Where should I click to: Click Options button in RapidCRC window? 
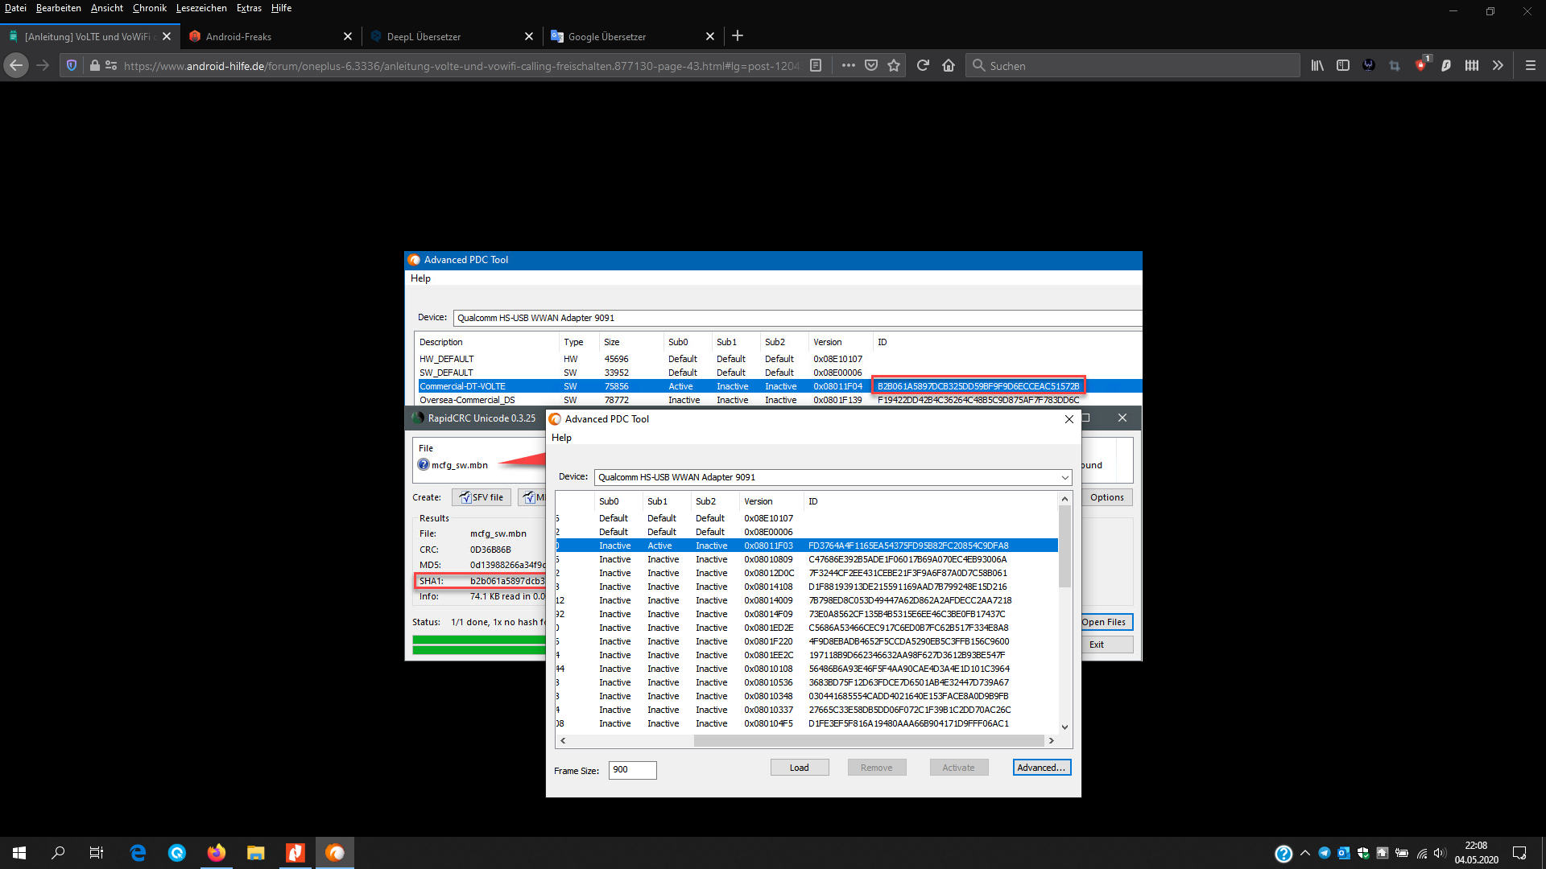coord(1107,497)
